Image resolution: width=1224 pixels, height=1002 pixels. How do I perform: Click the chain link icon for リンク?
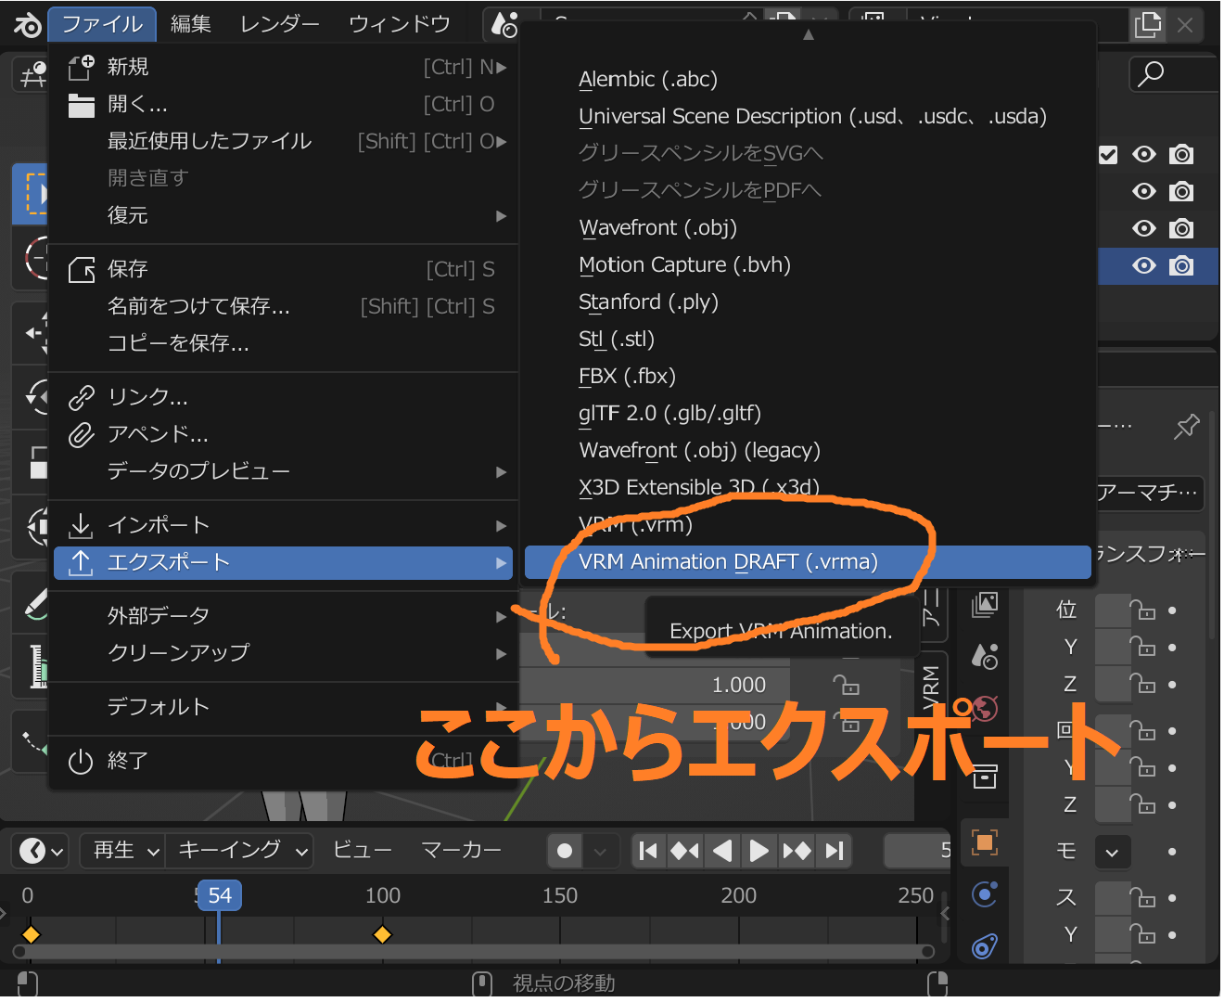[82, 398]
